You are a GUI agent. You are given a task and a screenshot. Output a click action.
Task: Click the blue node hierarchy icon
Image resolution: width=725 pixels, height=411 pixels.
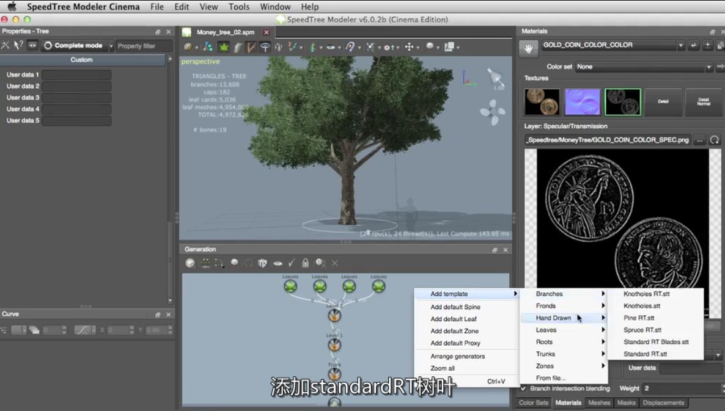coord(208,46)
